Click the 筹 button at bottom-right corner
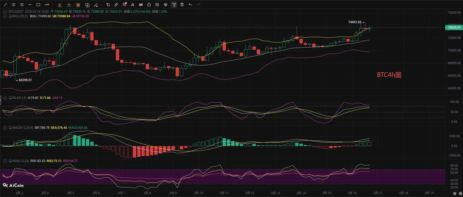This screenshot has width=463, height=197. coord(455,193)
